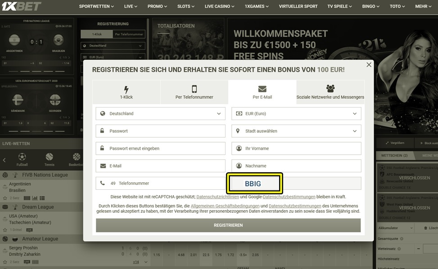Open MEHR menu
Viewport: 438px width, 269px height.
pyautogui.click(x=423, y=6)
